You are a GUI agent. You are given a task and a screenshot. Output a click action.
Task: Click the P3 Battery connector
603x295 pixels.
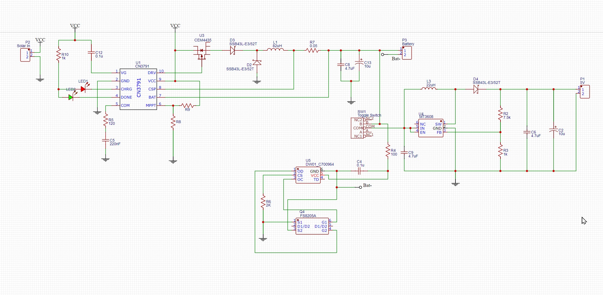coord(407,53)
